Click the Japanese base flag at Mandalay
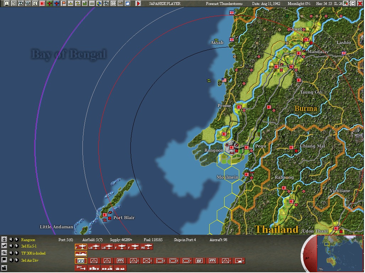The image size is (365, 273). pos(299,53)
